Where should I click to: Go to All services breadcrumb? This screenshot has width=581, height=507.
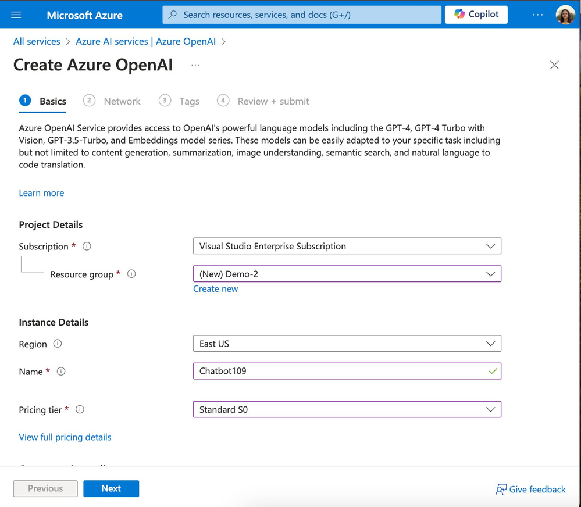click(37, 41)
